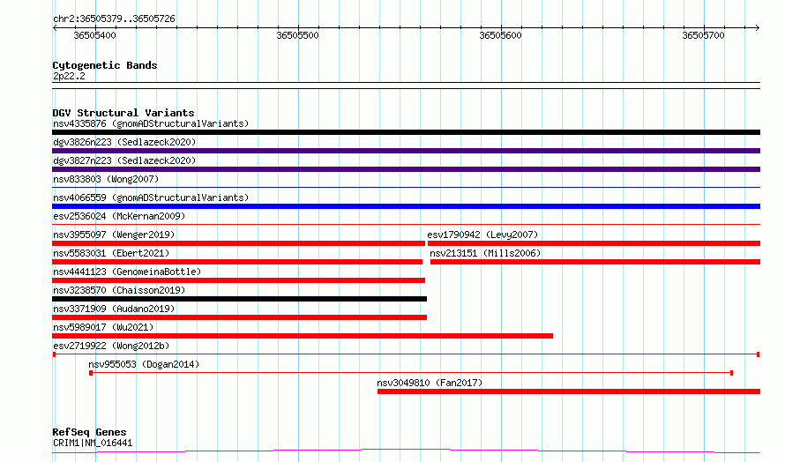Click the DGV Structural Variants track heading
Image resolution: width=785 pixels, height=462 pixels.
(123, 113)
